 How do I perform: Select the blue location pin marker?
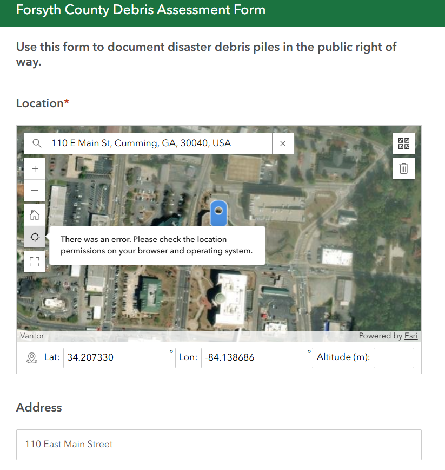[218, 212]
